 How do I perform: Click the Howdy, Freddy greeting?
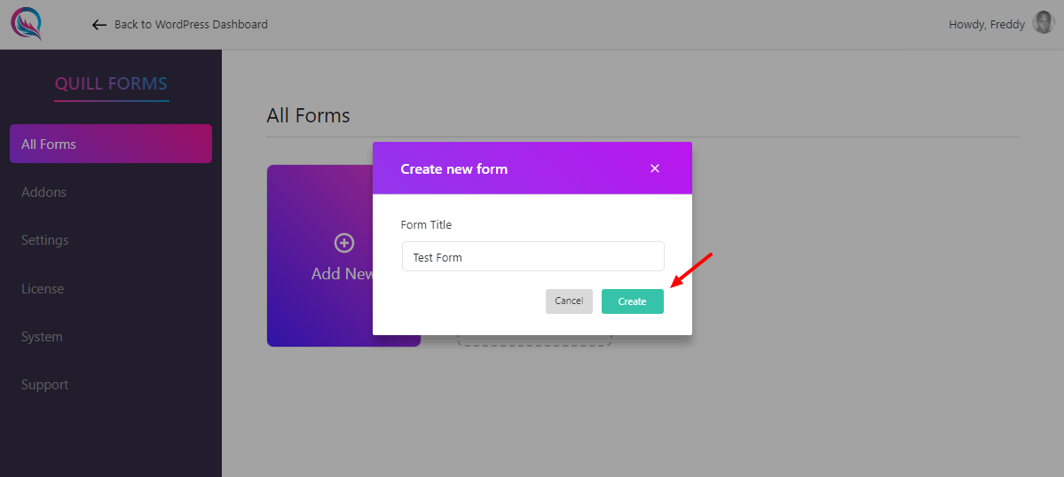(x=987, y=25)
